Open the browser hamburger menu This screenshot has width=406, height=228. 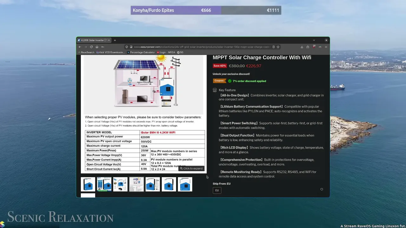pyautogui.click(x=326, y=47)
